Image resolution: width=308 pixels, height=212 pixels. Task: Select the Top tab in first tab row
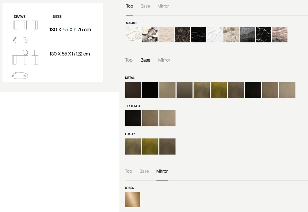coord(129,6)
